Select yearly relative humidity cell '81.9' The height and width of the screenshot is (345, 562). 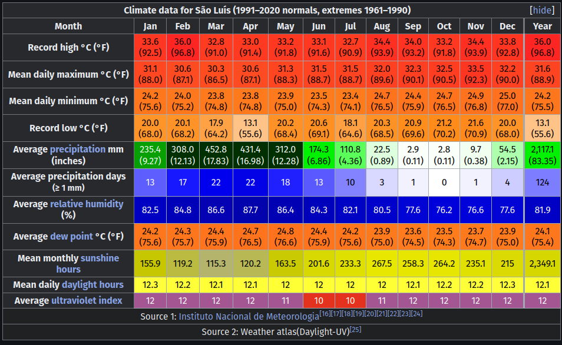click(x=543, y=210)
